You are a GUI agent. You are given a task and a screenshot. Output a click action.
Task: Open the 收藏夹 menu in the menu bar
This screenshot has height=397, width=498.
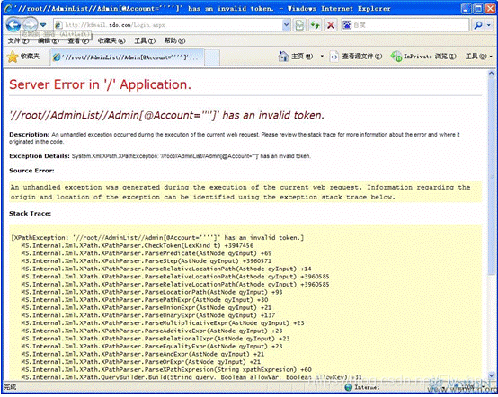pyautogui.click(x=111, y=40)
